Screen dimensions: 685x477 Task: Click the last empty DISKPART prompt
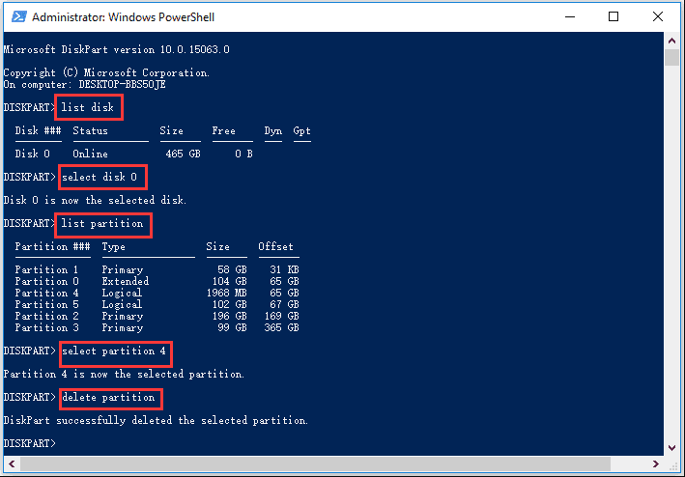coord(31,443)
